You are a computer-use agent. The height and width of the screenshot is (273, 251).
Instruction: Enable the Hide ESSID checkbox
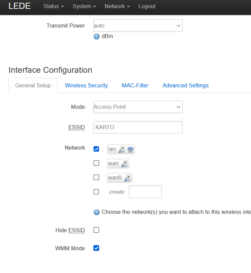[x=96, y=230]
